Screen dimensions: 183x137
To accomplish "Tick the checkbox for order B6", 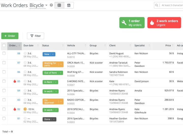I will point(4,72).
